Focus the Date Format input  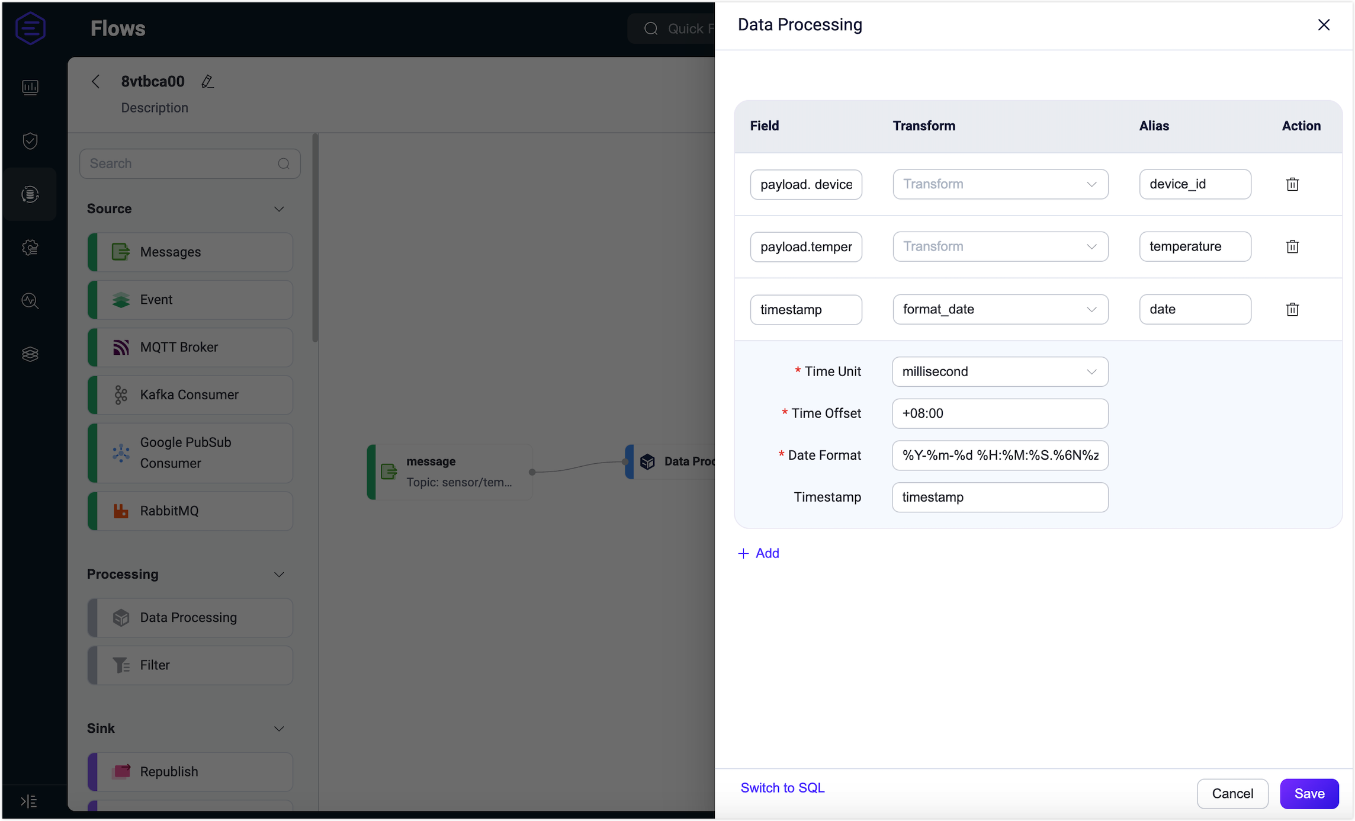[x=1000, y=456]
